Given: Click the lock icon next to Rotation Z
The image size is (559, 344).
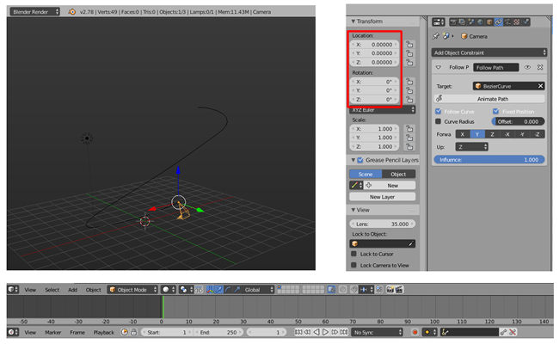Looking at the screenshot, I should (x=410, y=100).
